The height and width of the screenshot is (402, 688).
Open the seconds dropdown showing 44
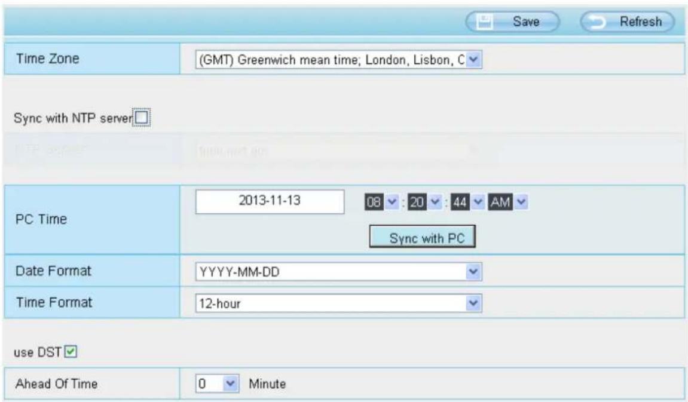coord(467,202)
